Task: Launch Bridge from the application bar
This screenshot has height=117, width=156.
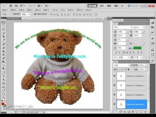Action: click(x=11, y=6)
